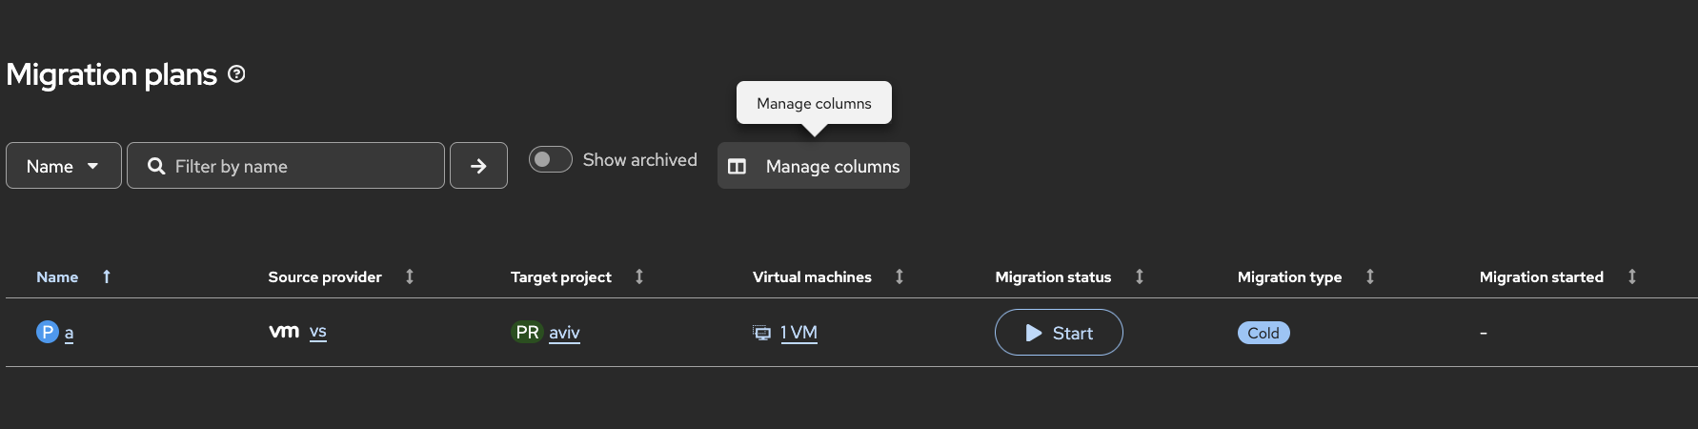This screenshot has width=1698, height=429.
Task: Click the Source provider column header
Action: click(x=325, y=276)
